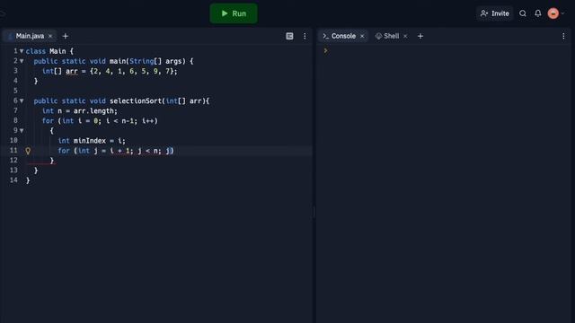
Task: Click the underlined 'arr' variable on line 3
Action: [x=72, y=71]
